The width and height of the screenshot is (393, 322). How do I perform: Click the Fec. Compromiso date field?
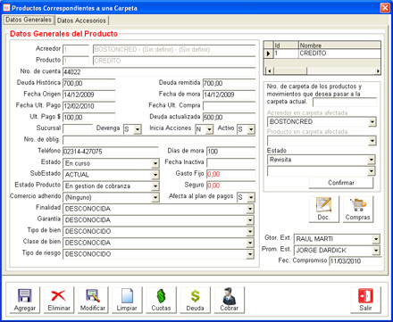355,261
